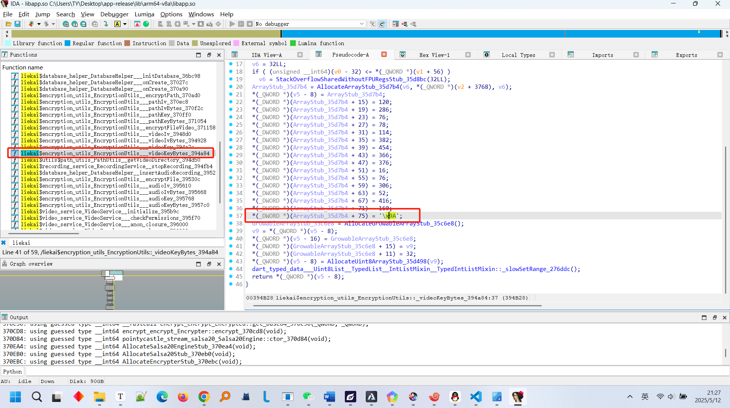Launch Visual Studio Code from taskbar
The width and height of the screenshot is (730, 408).
click(476, 397)
